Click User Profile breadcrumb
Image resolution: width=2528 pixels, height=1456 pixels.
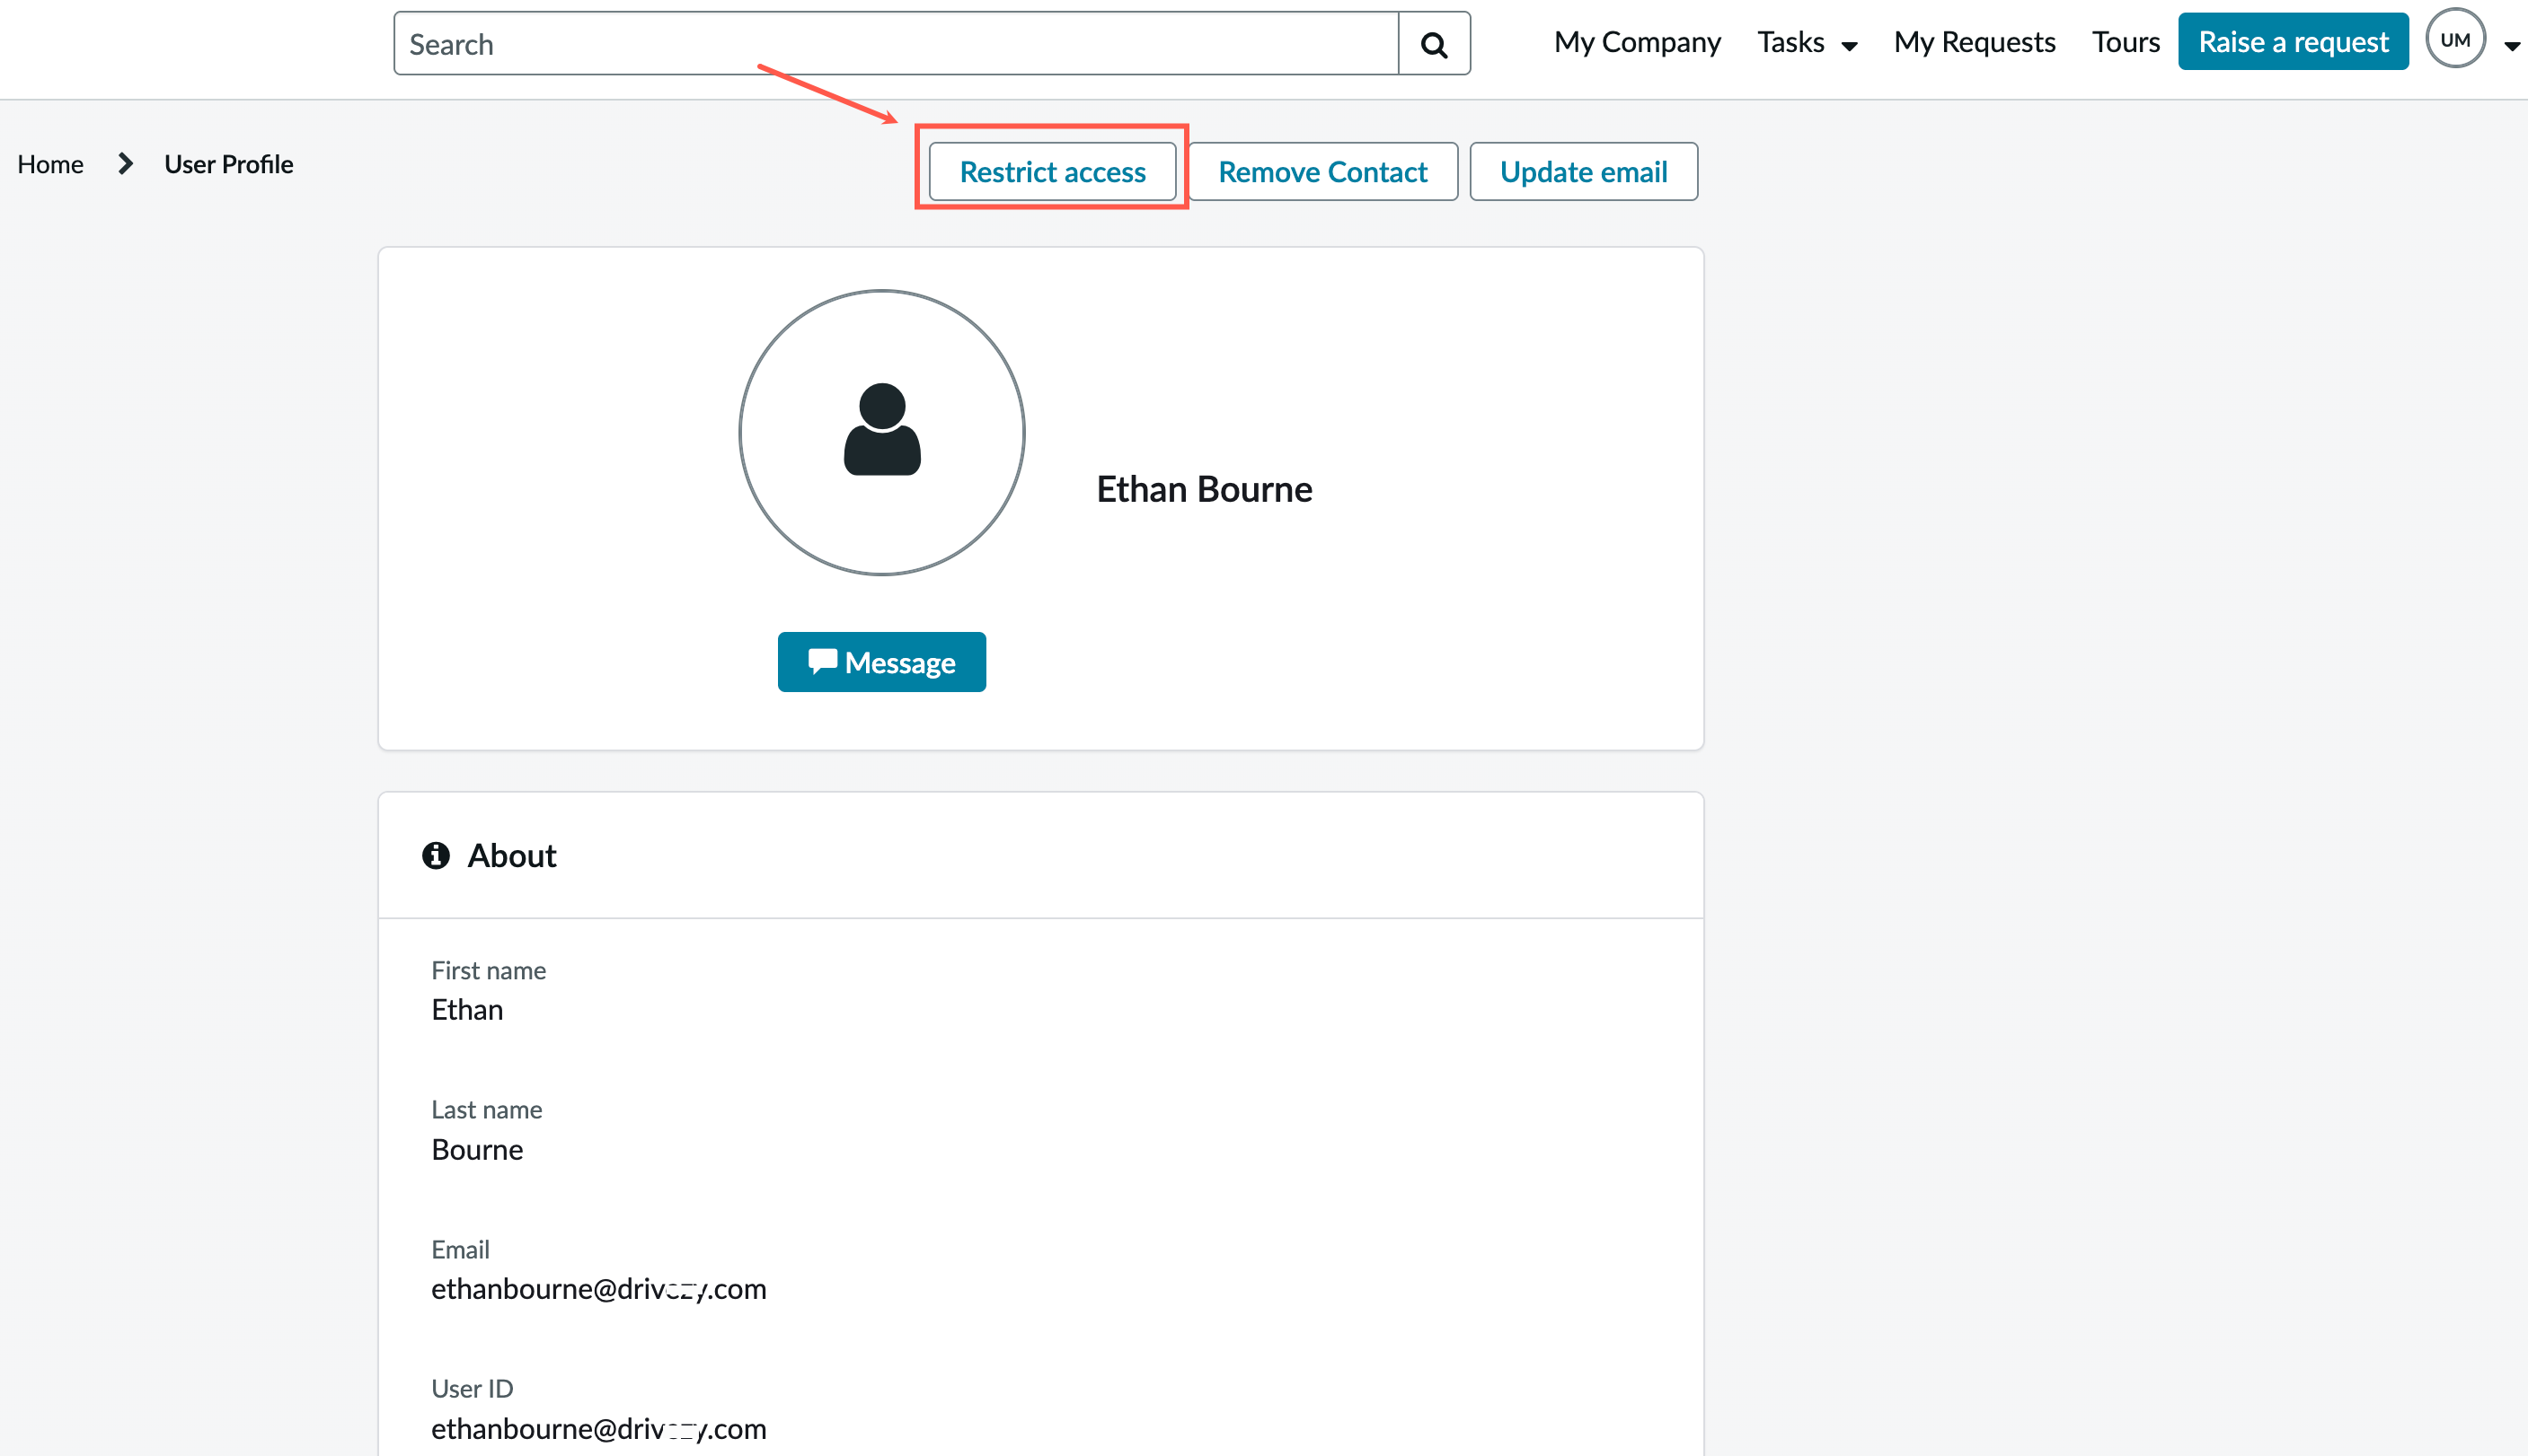pos(228,164)
